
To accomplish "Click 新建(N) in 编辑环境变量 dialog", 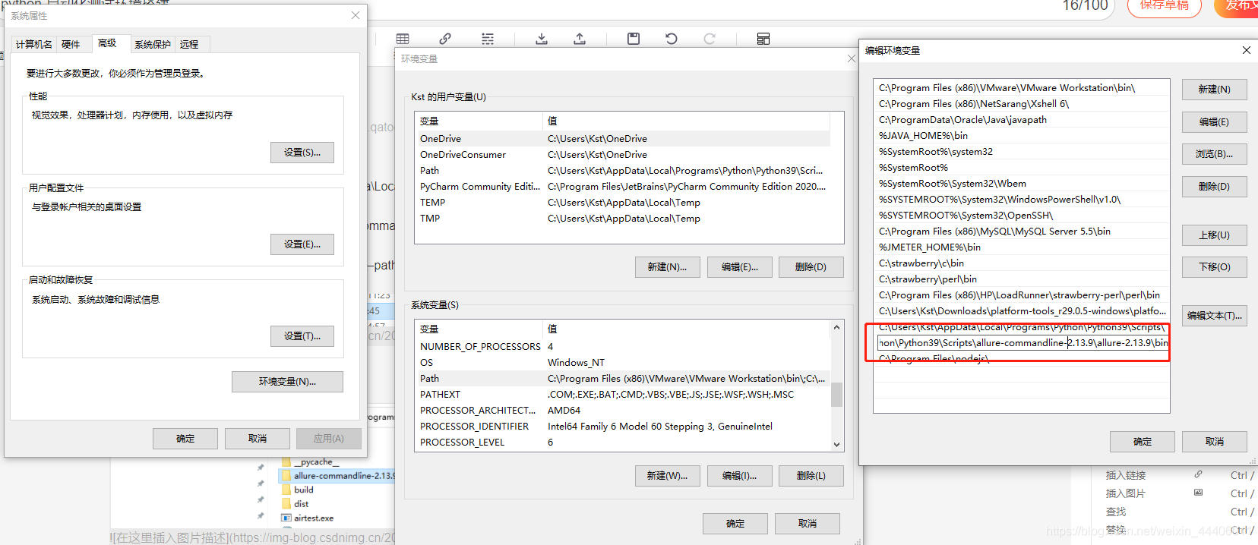I will pyautogui.click(x=1214, y=90).
